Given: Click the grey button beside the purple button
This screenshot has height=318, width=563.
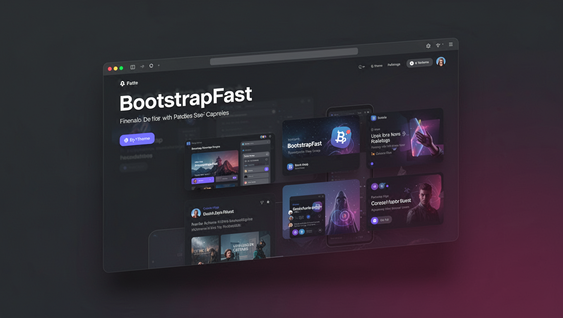Looking at the screenshot, I should click(x=227, y=178).
